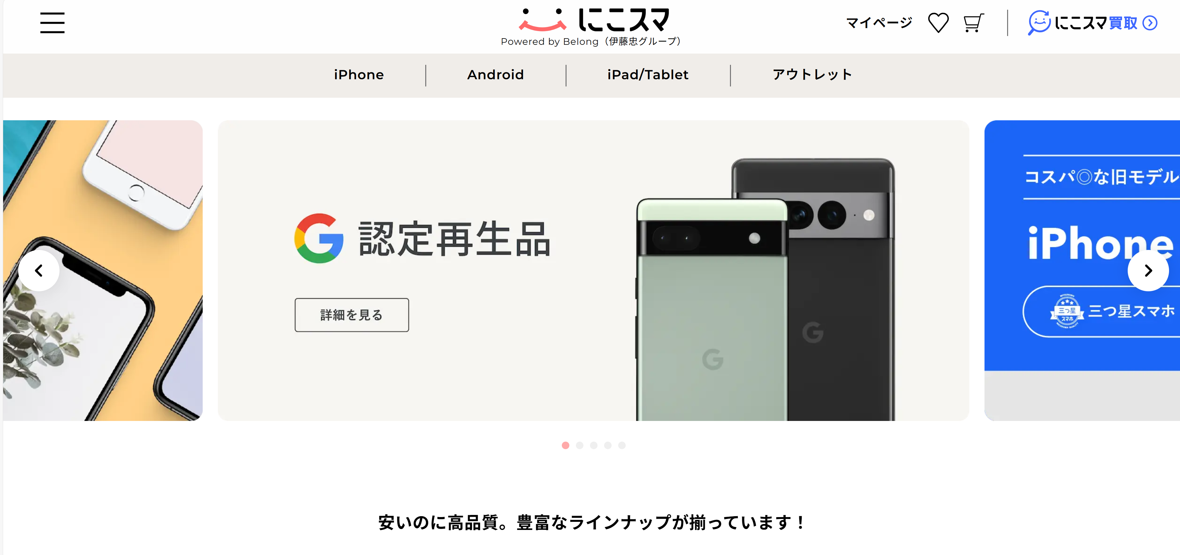Select the second carousel dot
The height and width of the screenshot is (555, 1180).
(579, 445)
